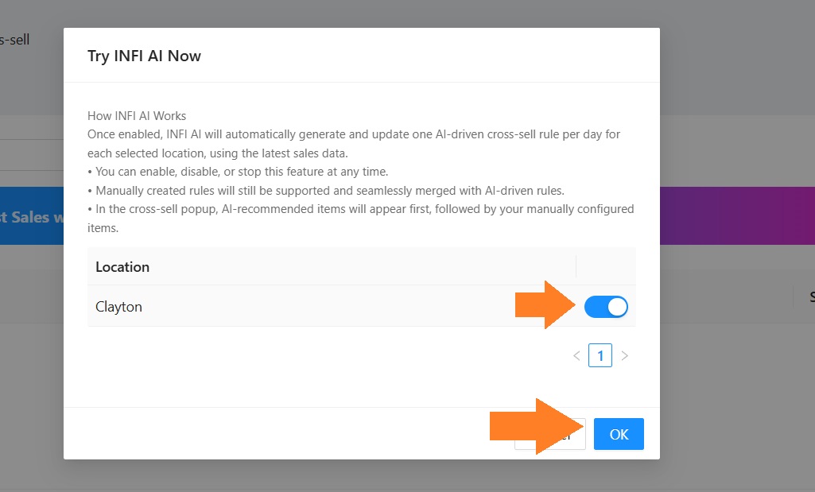Select page 1 in pagination
815x492 pixels.
pos(600,355)
